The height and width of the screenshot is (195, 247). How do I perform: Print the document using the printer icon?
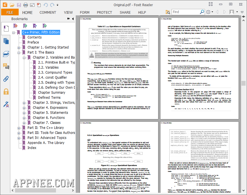[x=26, y=5]
